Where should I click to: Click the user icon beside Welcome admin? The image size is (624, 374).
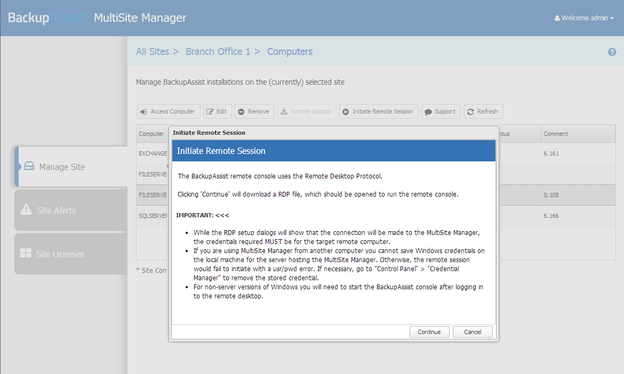coord(557,18)
